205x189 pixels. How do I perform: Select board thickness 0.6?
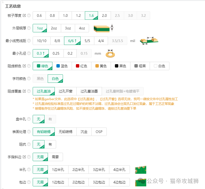[x=39, y=16]
